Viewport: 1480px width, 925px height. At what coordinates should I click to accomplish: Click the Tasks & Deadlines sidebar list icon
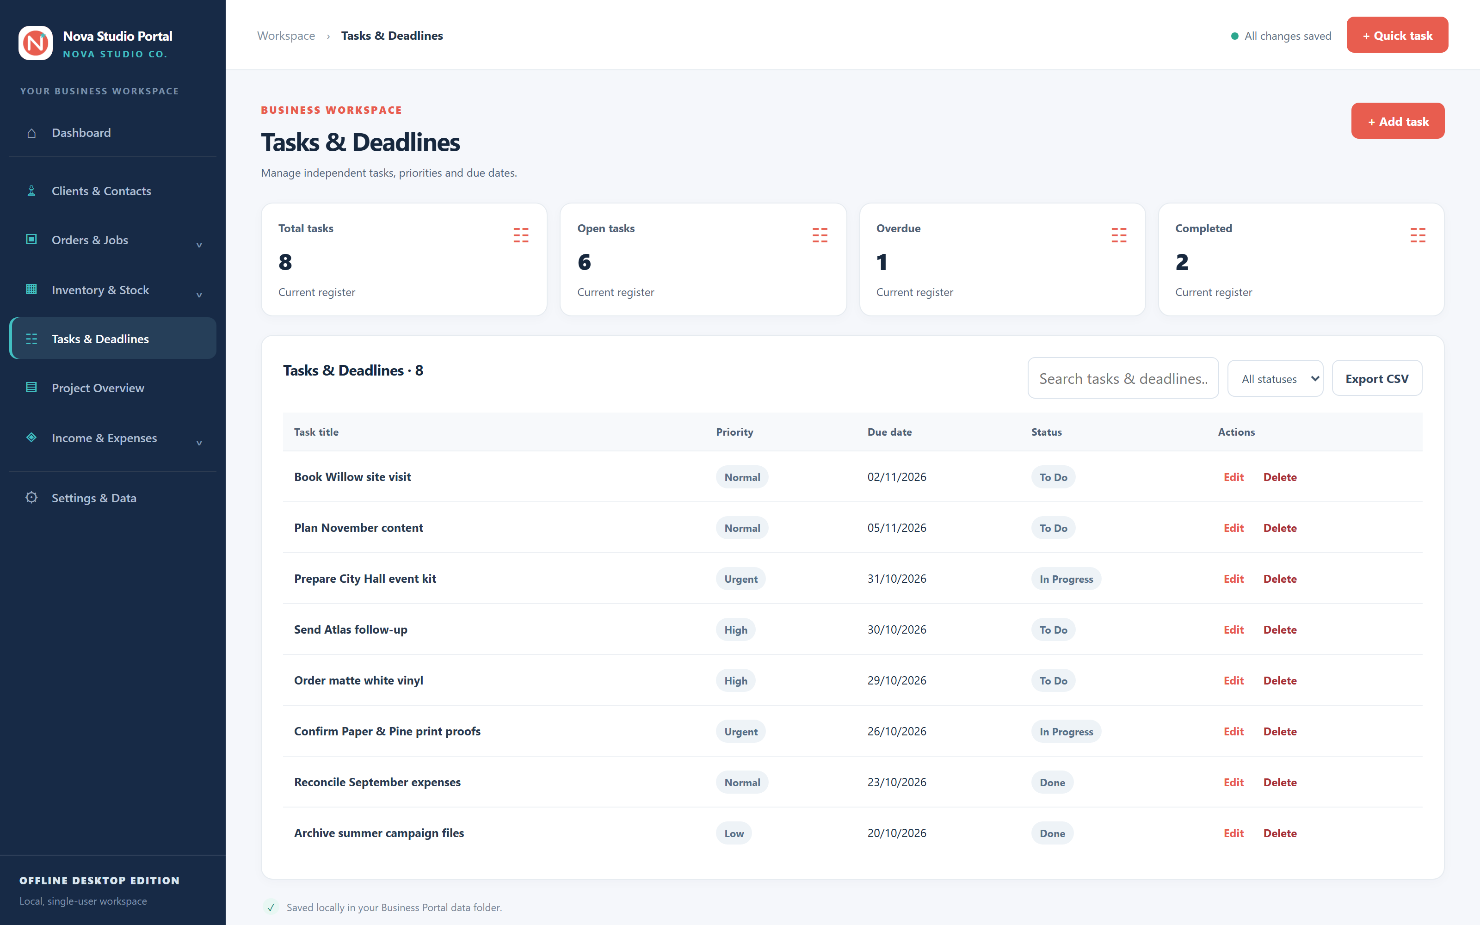pos(31,339)
